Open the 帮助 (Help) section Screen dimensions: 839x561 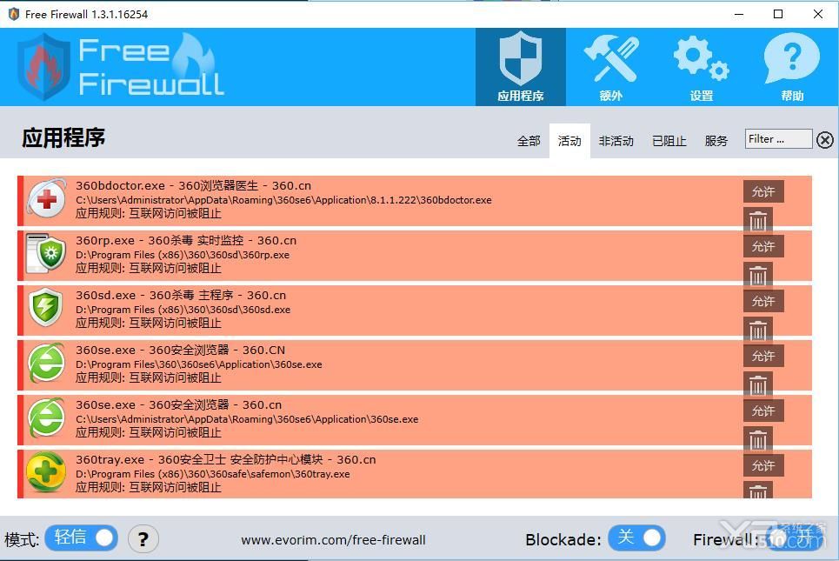coord(792,67)
